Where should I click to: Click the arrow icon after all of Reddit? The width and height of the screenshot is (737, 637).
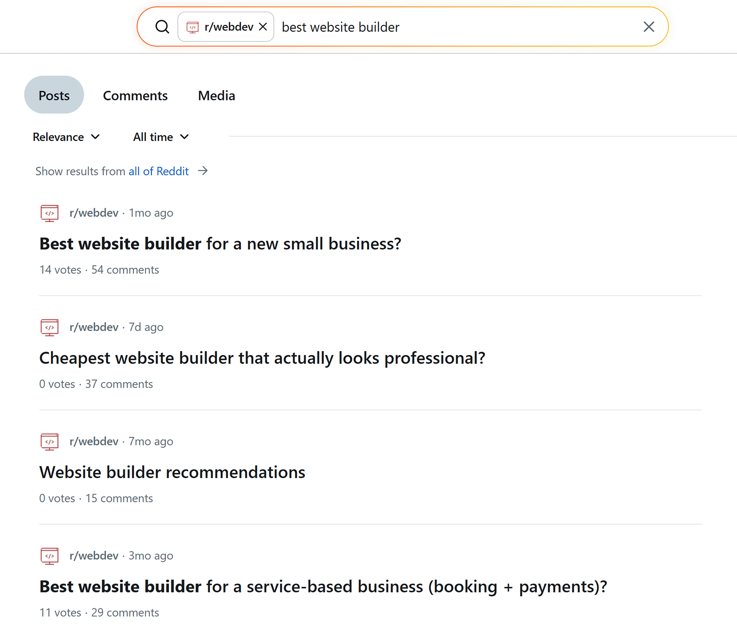[203, 171]
